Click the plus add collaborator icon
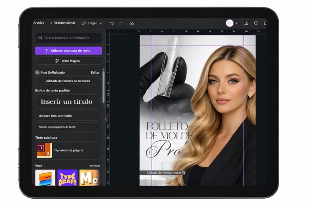 click(x=236, y=23)
